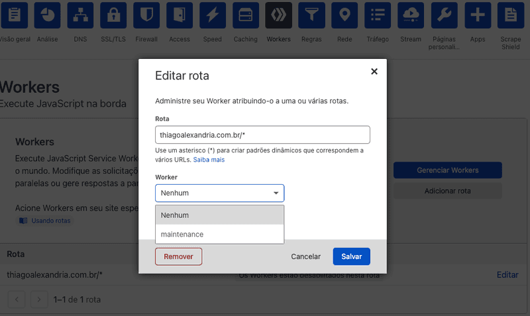The height and width of the screenshot is (316, 530).
Task: Click the Rota input field
Action: click(x=262, y=135)
